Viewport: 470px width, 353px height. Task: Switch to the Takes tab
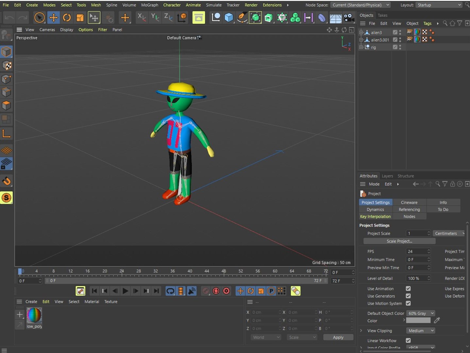tap(382, 15)
